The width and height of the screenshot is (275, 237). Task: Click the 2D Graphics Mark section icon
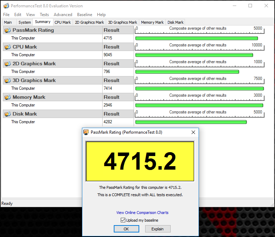8,64
